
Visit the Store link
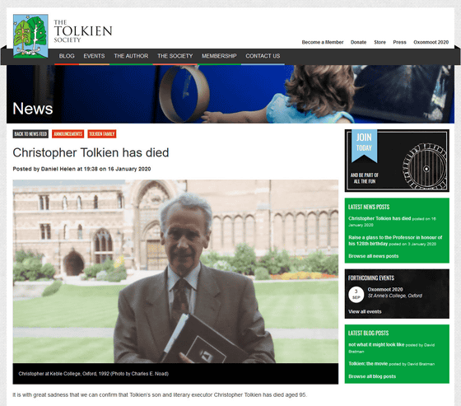380,42
